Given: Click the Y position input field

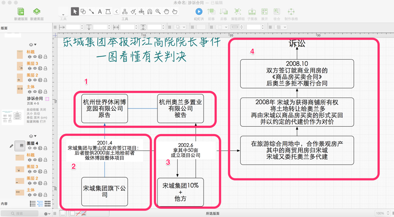Looking at the screenshot, I should coord(100,27).
